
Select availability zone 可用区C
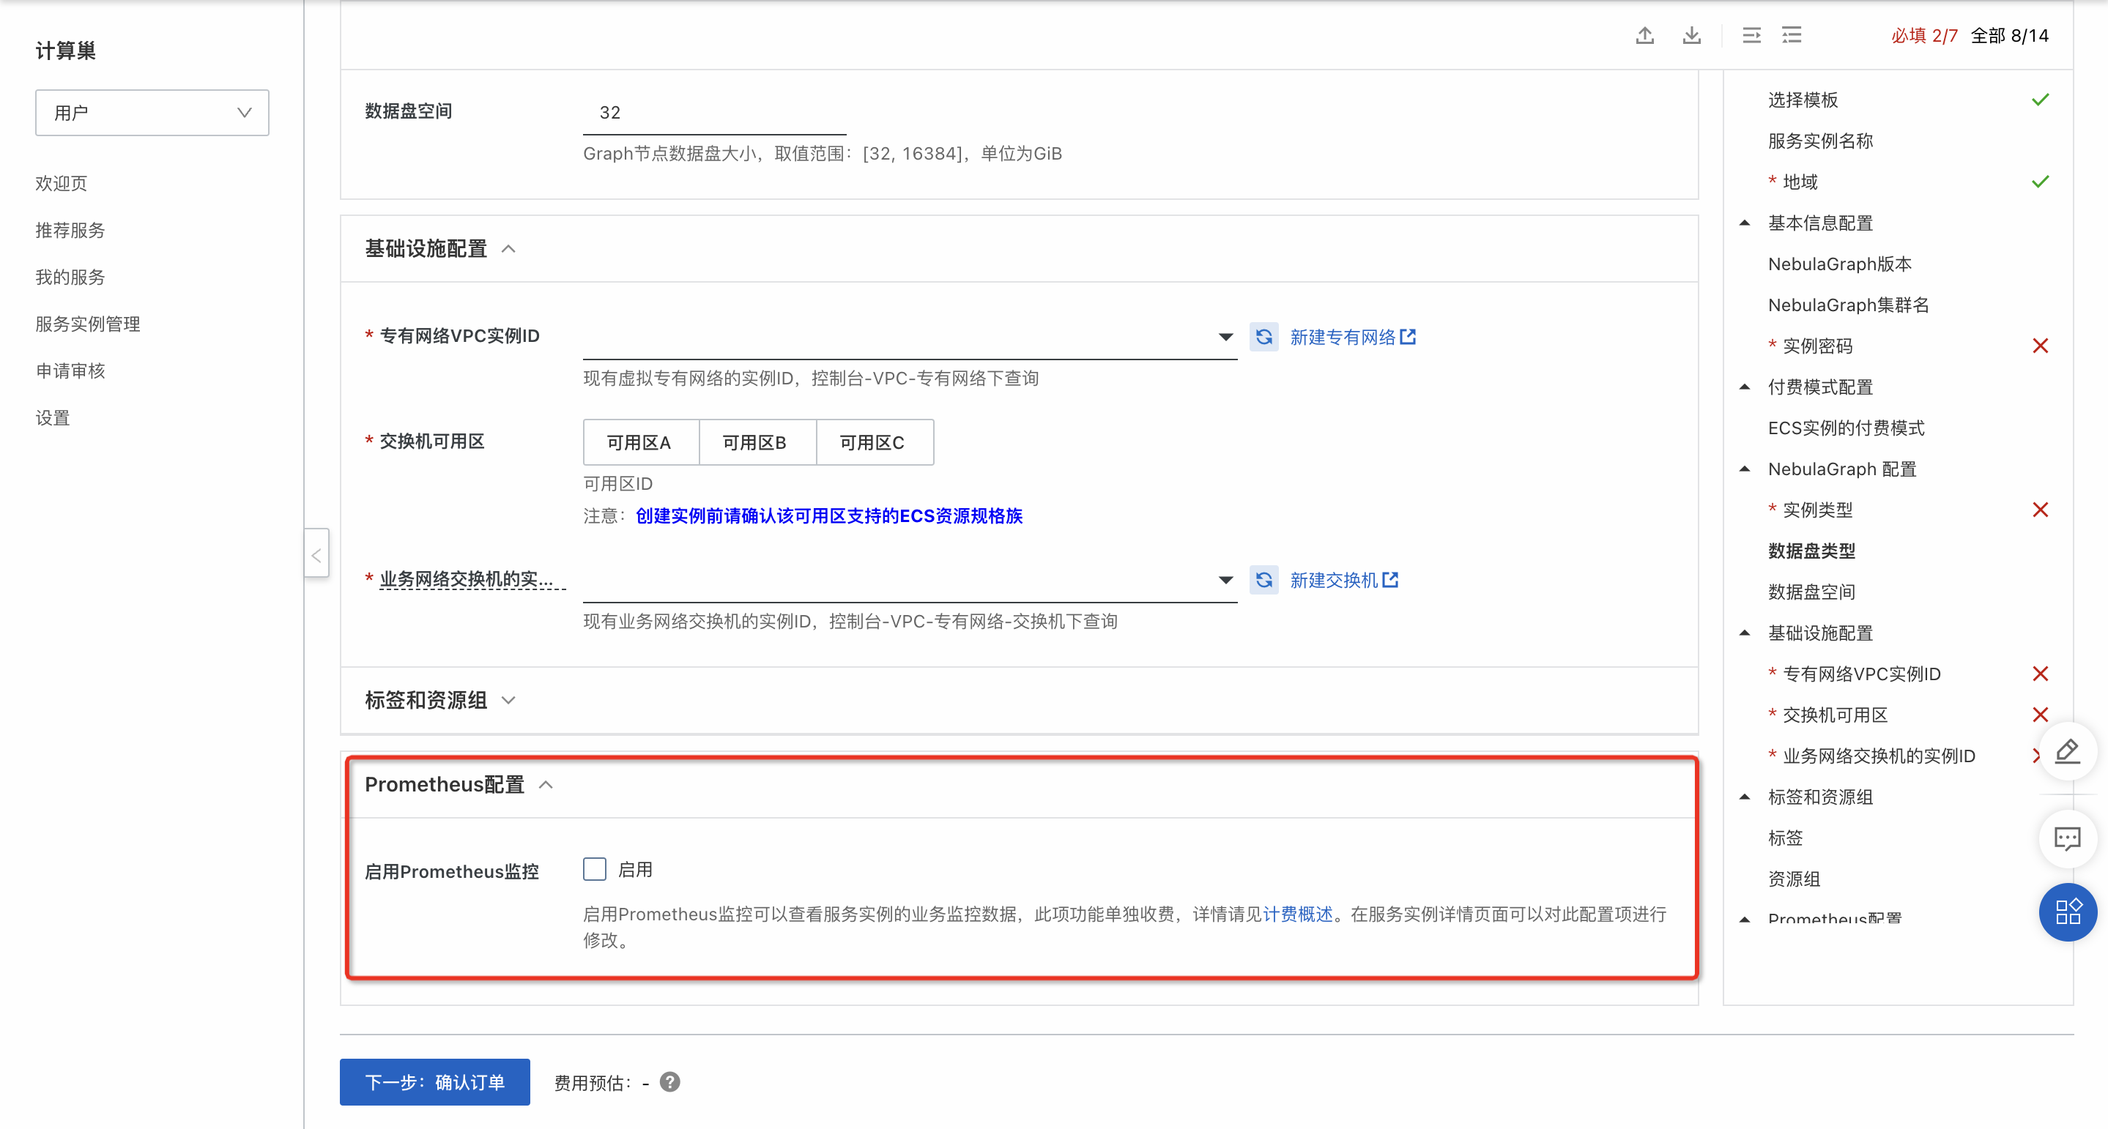pyautogui.click(x=874, y=441)
